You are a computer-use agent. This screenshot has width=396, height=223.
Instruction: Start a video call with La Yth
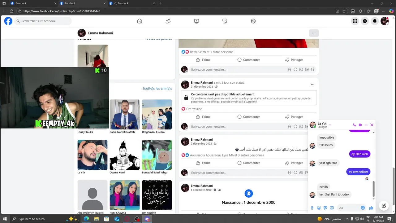click(360, 125)
